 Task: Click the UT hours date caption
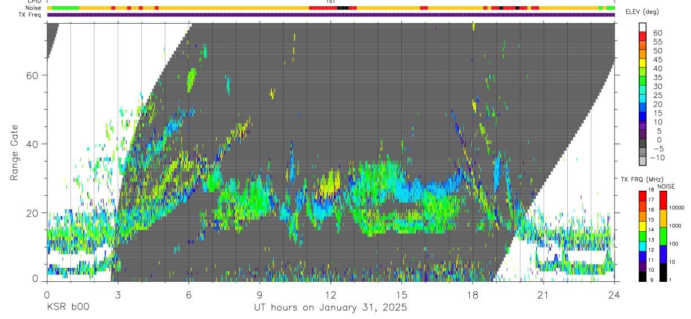[x=330, y=308]
